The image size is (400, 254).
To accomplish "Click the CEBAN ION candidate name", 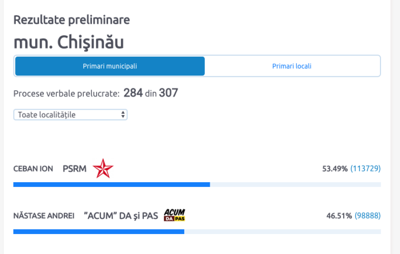I will click(x=33, y=169).
